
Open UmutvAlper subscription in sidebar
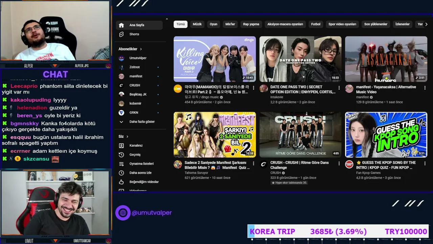[139, 58]
